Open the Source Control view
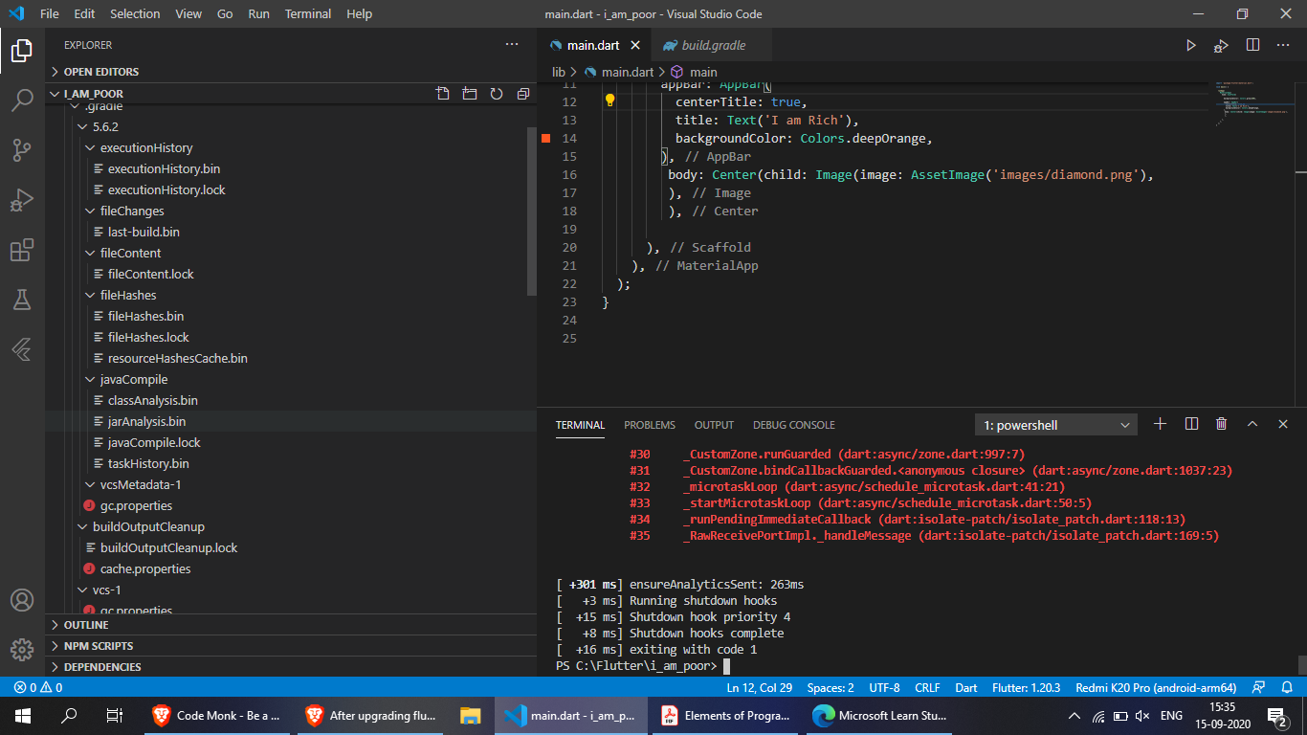The height and width of the screenshot is (735, 1307). 22,149
